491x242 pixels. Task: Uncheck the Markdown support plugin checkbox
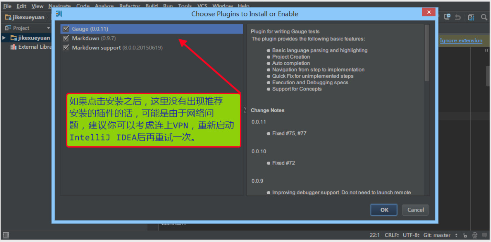click(x=66, y=48)
